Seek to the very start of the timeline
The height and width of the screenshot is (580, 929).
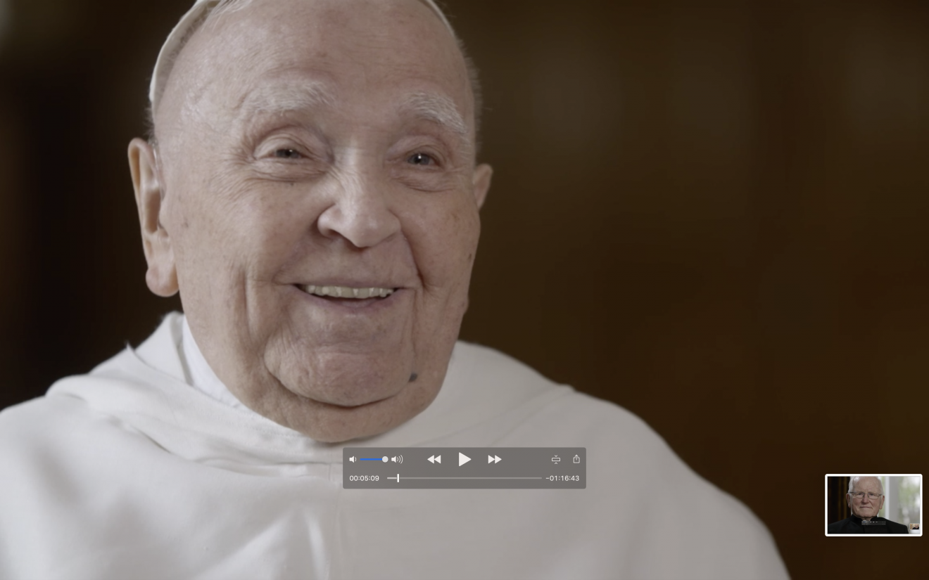pos(388,478)
